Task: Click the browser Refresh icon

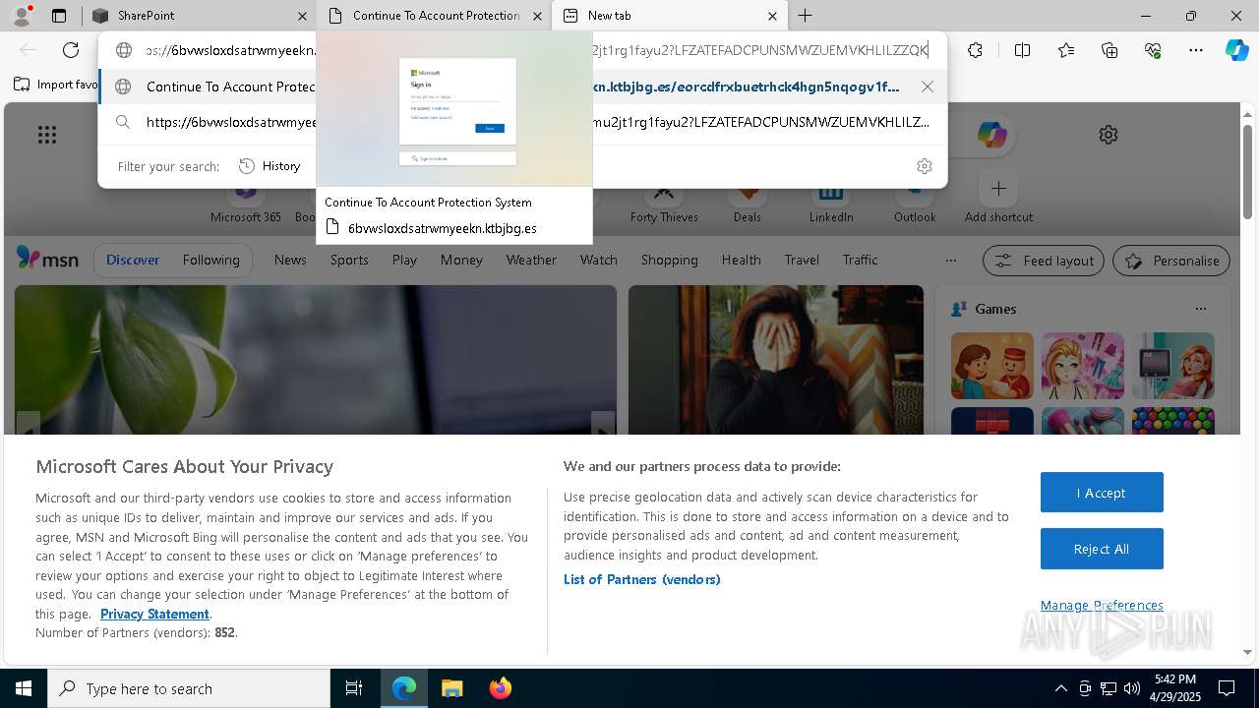Action: pos(71,50)
